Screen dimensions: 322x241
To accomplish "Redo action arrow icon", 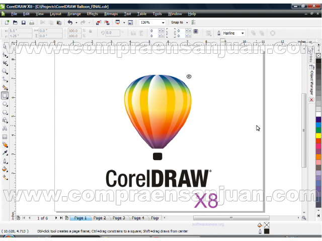I will pos(83,22).
